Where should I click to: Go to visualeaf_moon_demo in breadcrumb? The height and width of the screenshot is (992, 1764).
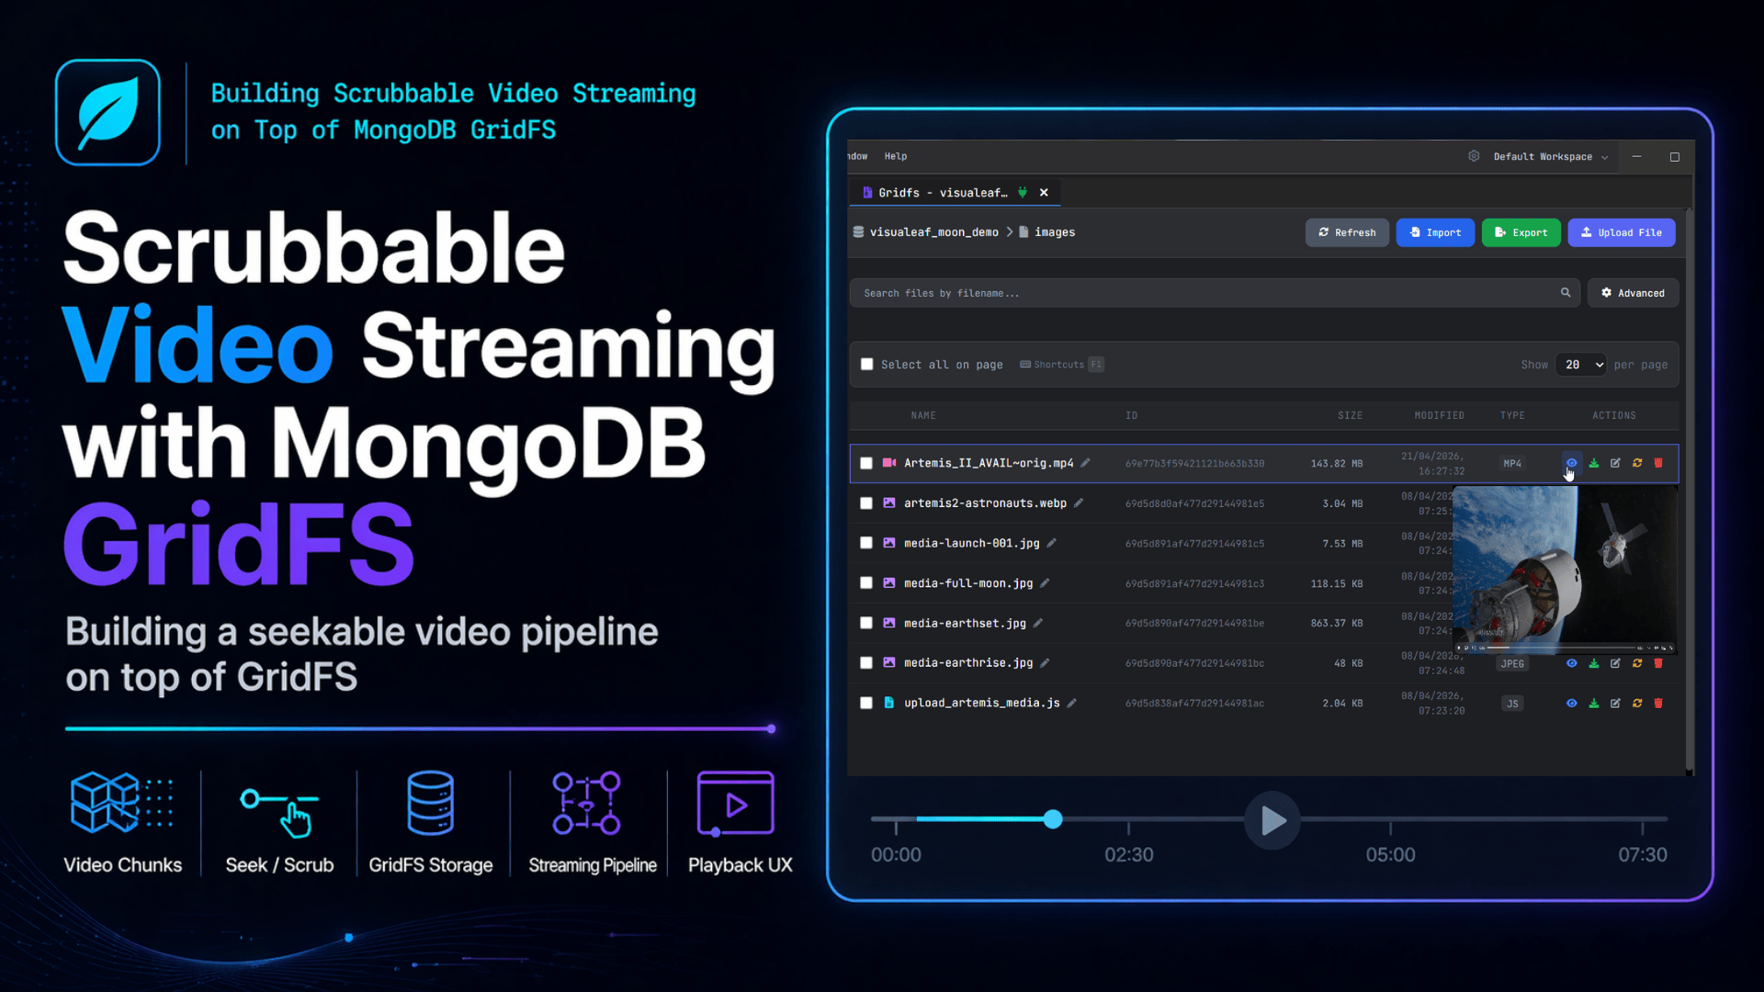tap(933, 232)
